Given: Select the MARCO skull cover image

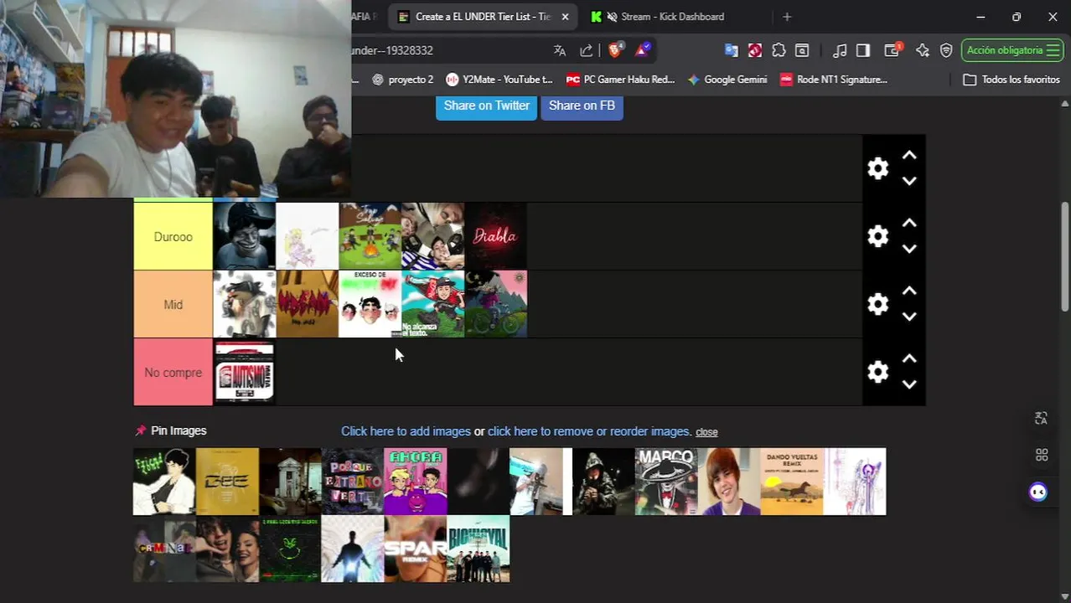Looking at the screenshot, I should pyautogui.click(x=666, y=482).
